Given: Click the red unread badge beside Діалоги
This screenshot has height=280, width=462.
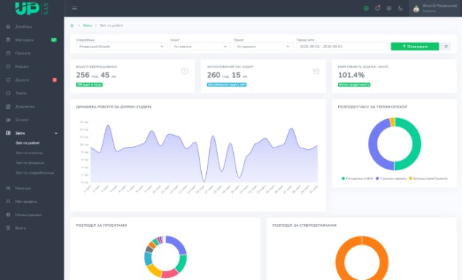Looking at the screenshot, I should tap(55, 80).
